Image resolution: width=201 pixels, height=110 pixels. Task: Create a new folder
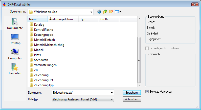pyautogui.click(x=111, y=12)
